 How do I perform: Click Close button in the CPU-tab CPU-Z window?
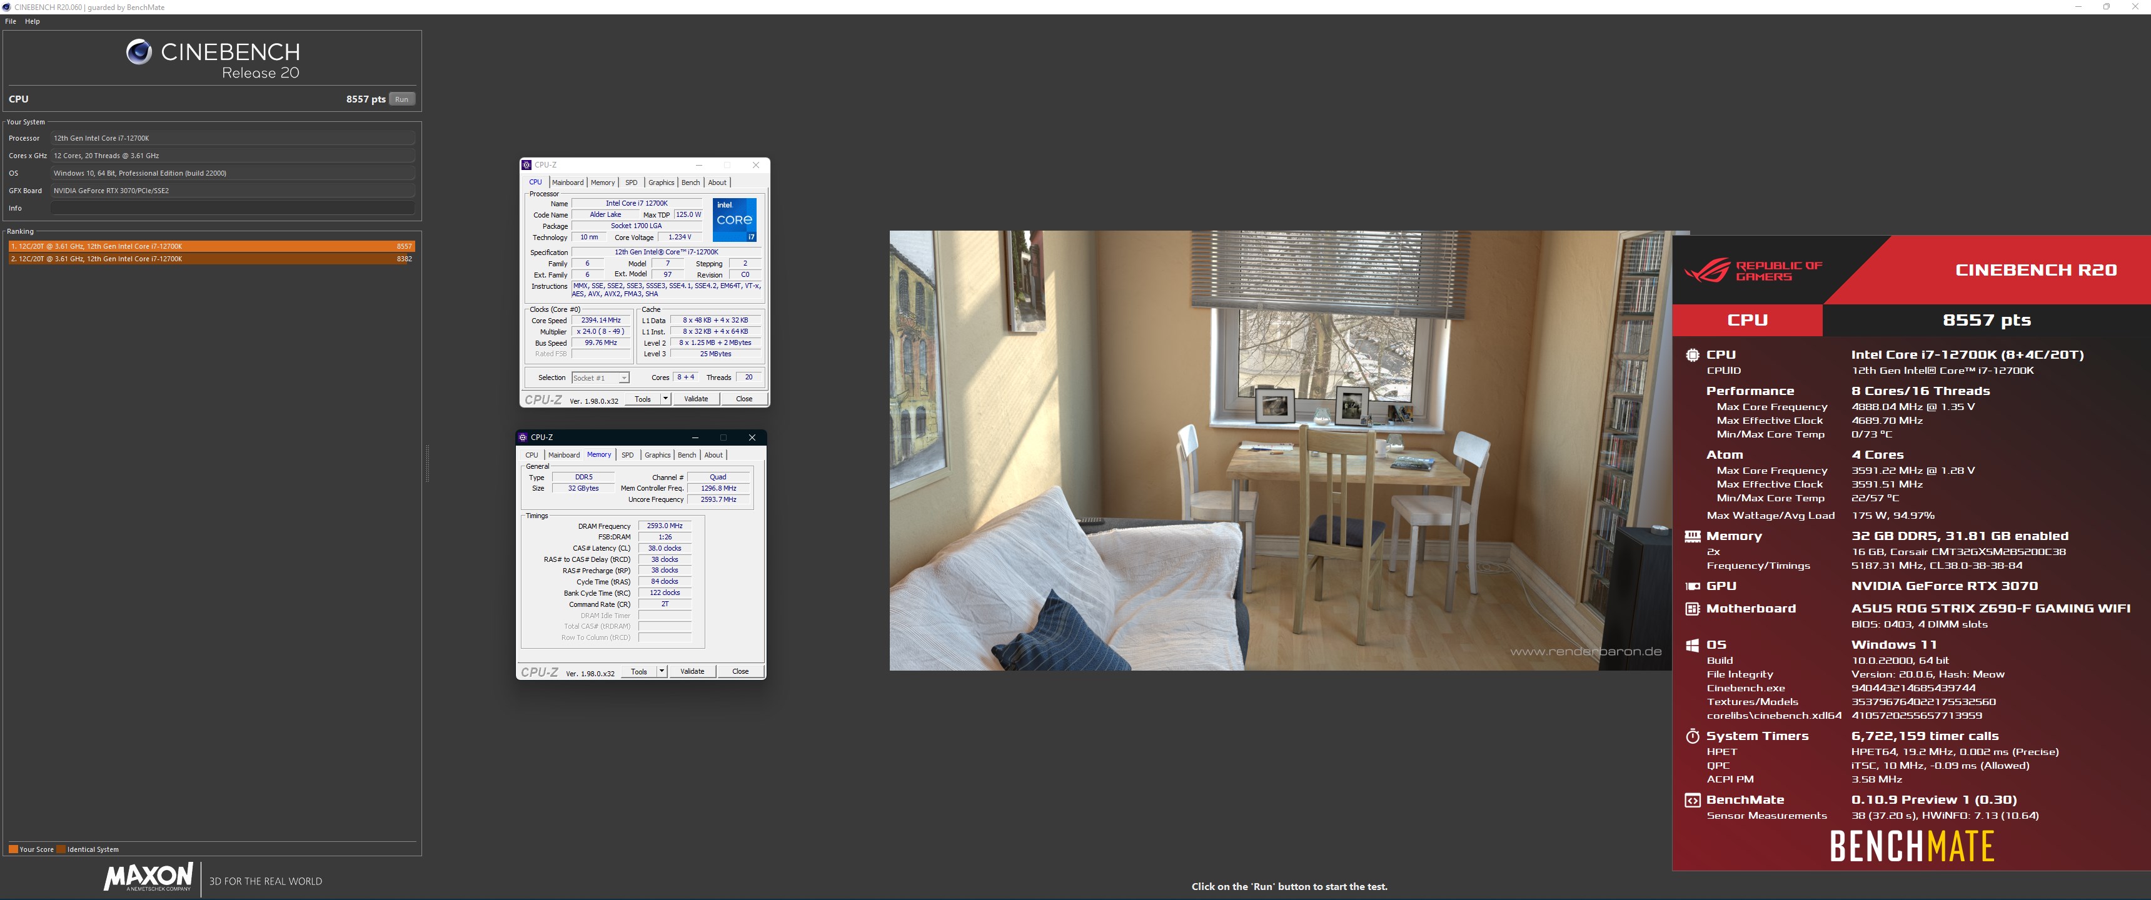(x=744, y=399)
